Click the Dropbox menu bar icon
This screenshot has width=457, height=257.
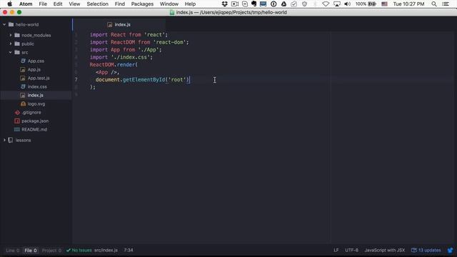point(224,4)
